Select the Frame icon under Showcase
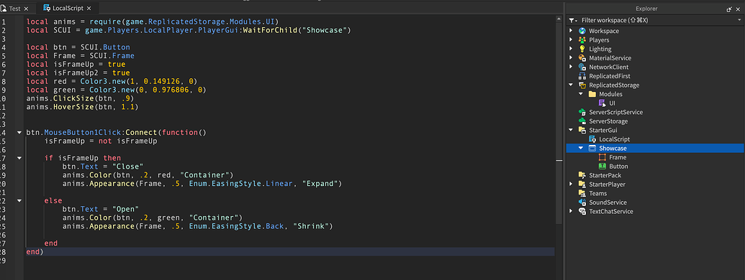 point(602,157)
